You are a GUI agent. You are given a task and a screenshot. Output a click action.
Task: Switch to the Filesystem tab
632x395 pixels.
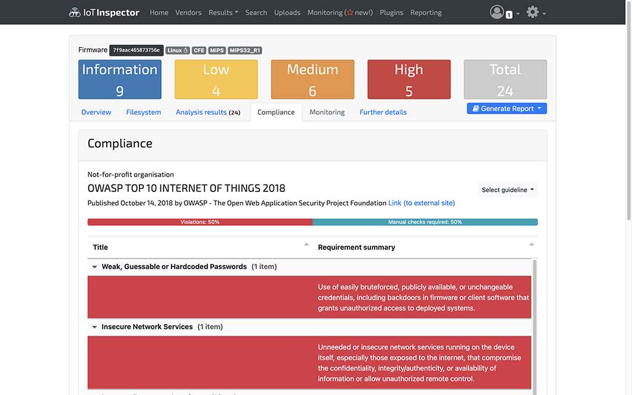[143, 112]
